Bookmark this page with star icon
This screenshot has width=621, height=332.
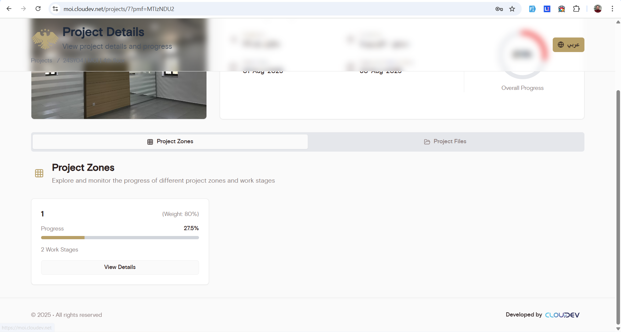pos(512,9)
